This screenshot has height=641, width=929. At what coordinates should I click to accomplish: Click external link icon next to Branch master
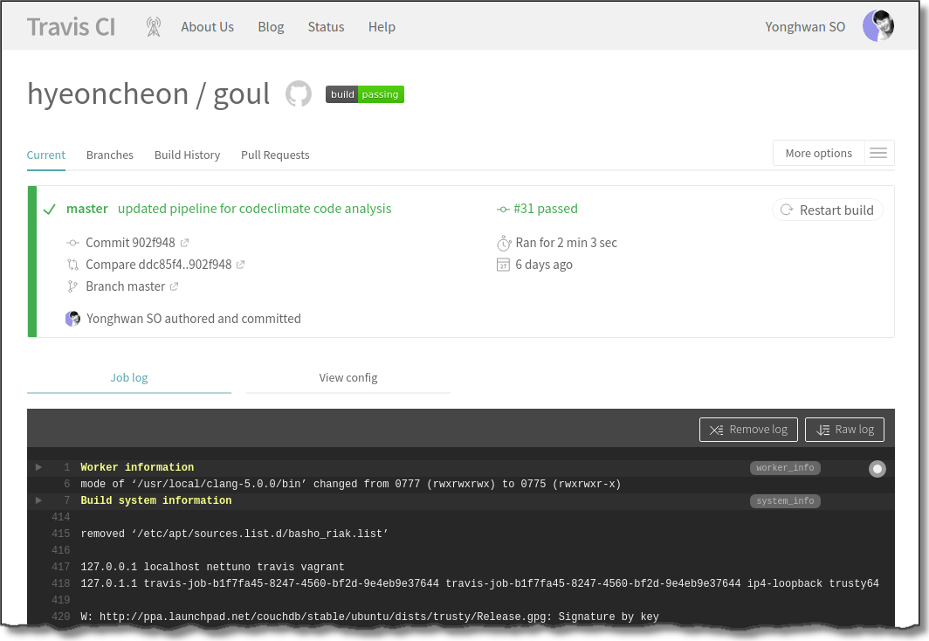click(174, 286)
